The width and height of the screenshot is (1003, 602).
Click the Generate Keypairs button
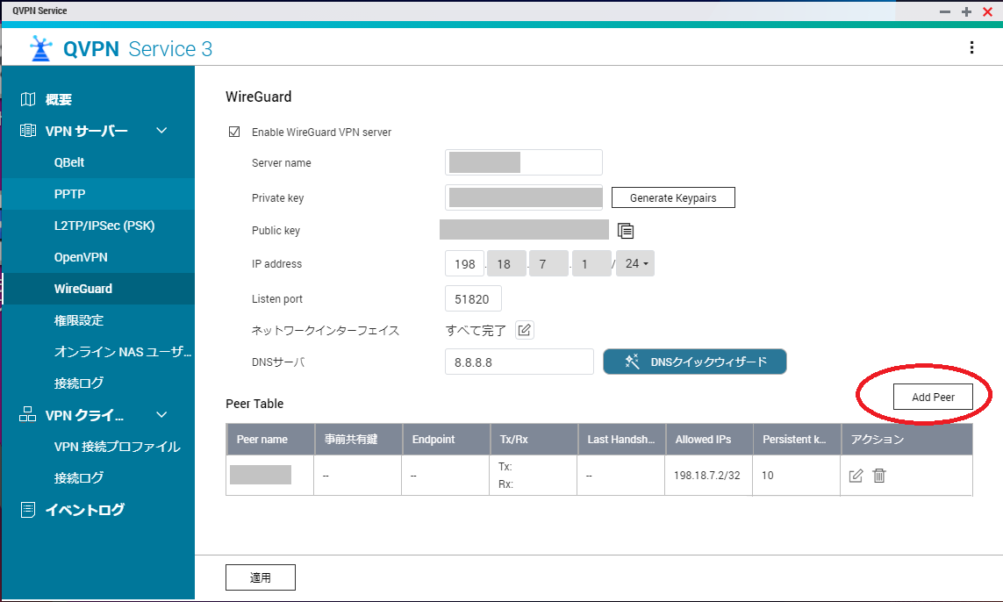point(673,197)
